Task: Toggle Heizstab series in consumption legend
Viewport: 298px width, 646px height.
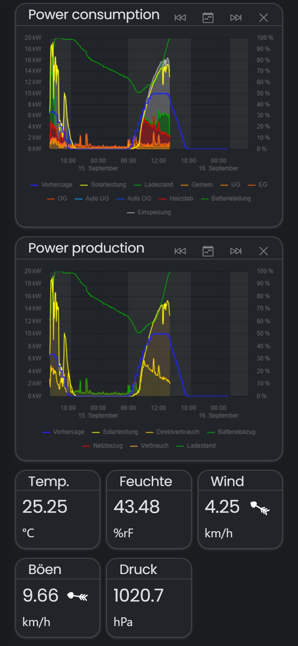Action: [x=176, y=198]
